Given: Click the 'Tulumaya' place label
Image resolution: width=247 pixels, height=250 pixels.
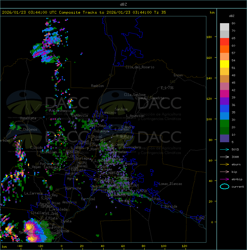Looking at the screenshot, I should click(x=101, y=131).
